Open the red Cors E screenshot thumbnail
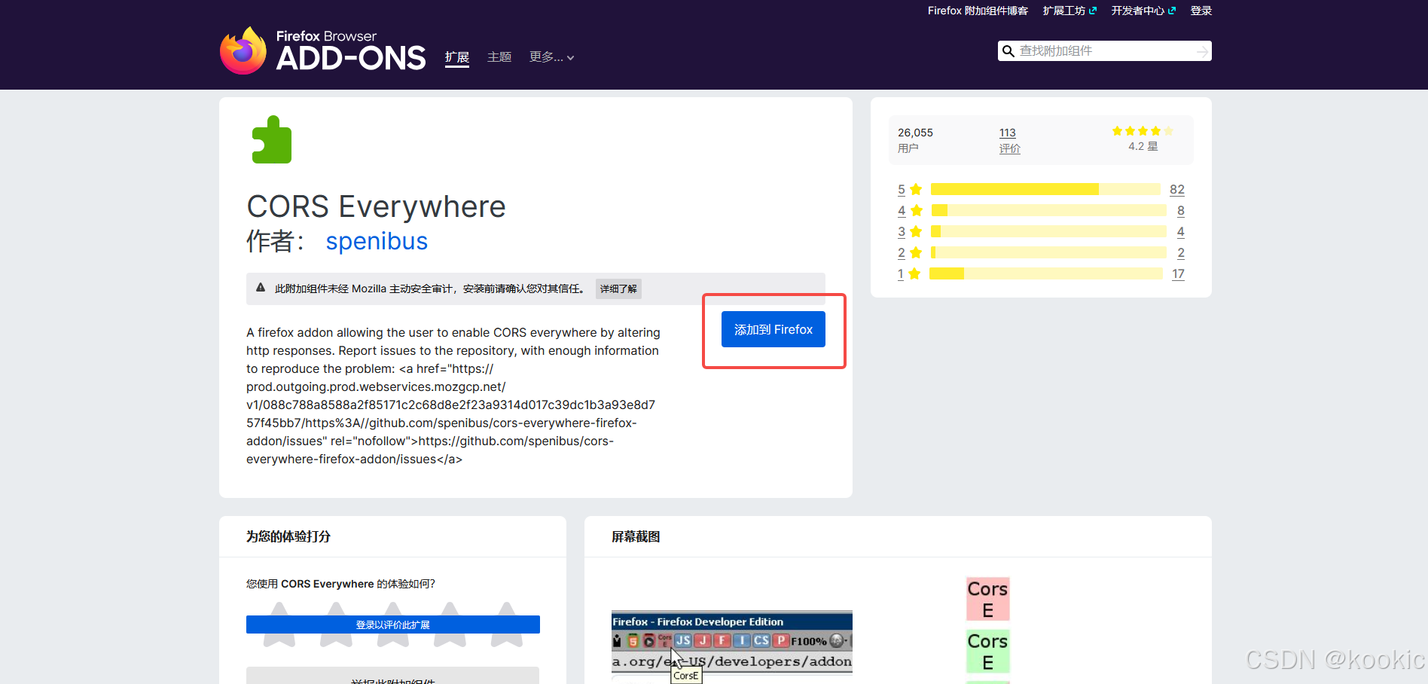 (x=988, y=599)
